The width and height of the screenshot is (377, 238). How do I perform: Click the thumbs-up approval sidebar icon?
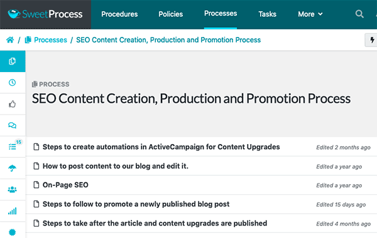pos(13,104)
